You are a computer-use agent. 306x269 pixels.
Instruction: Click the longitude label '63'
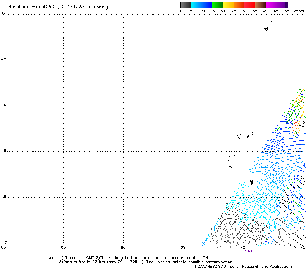(x=63, y=247)
